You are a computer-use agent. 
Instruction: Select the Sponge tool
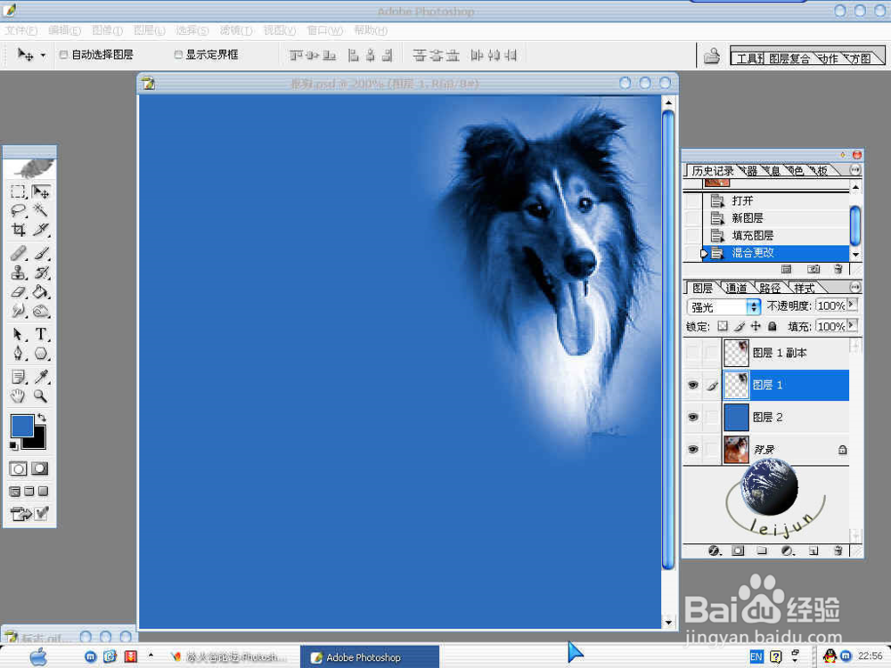(41, 311)
